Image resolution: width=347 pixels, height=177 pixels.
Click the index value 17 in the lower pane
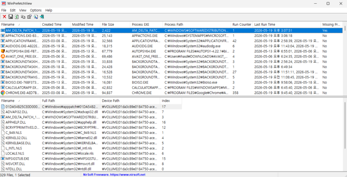[x=164, y=107]
